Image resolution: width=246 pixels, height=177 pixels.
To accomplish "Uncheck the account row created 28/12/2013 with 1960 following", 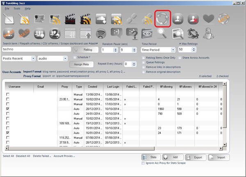I will click(x=8, y=109).
